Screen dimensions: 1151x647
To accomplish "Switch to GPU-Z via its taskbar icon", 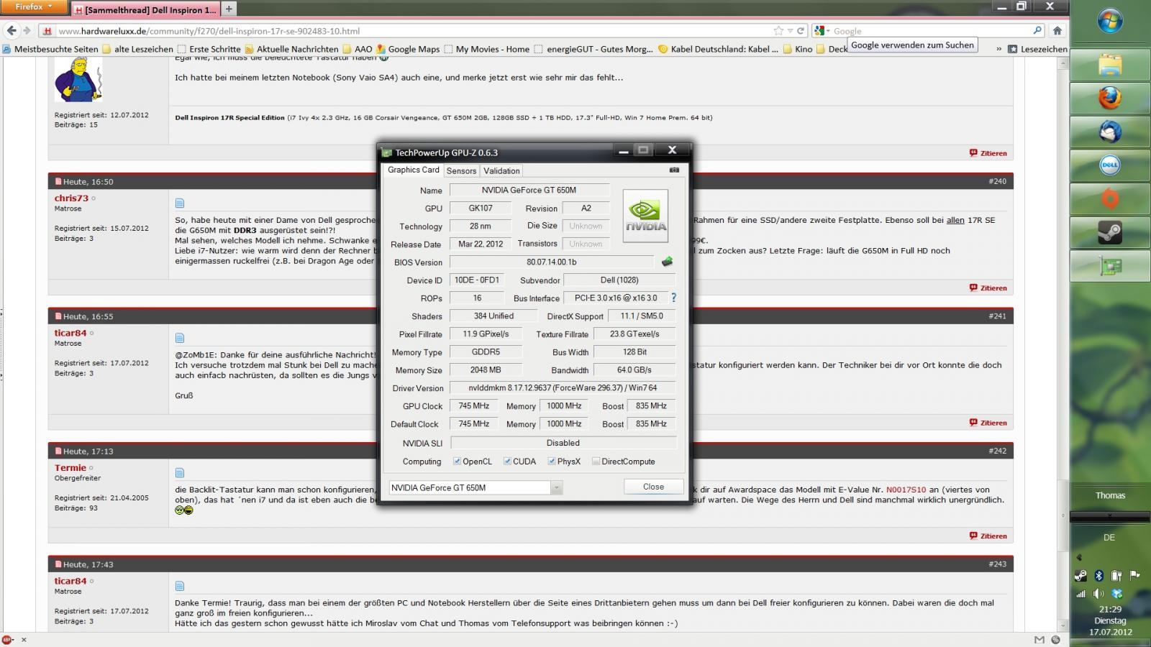I will pyautogui.click(x=1110, y=266).
